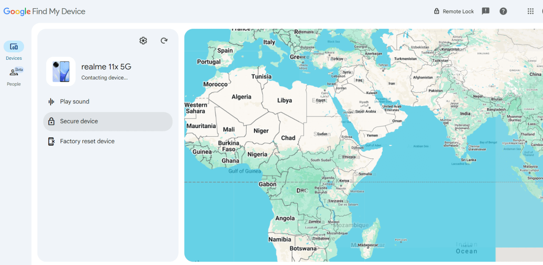Click the Contacting device status text

[x=105, y=77]
